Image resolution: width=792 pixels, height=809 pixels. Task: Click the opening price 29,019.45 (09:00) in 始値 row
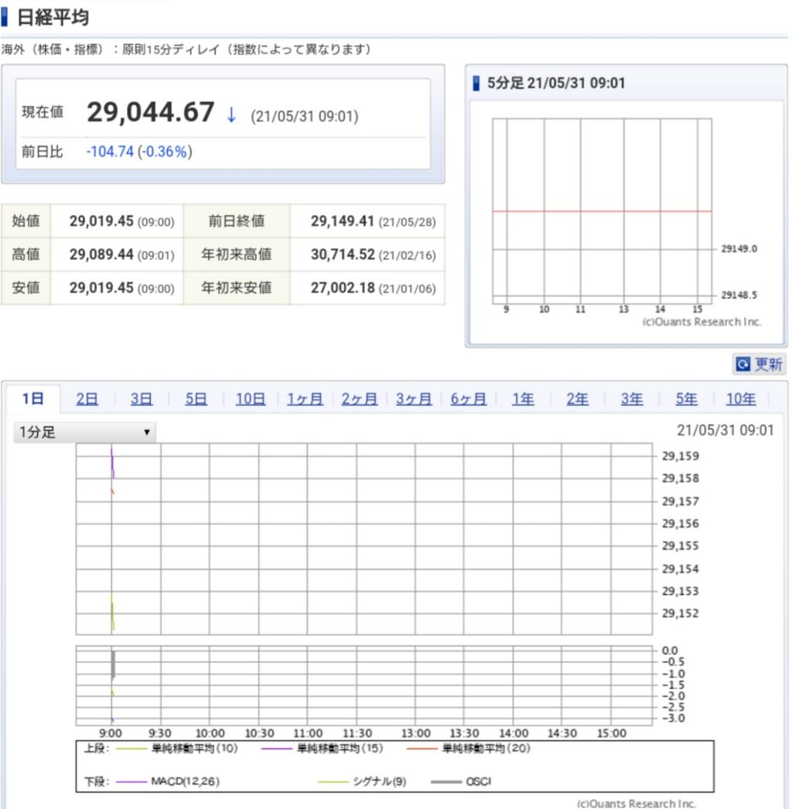[121, 221]
